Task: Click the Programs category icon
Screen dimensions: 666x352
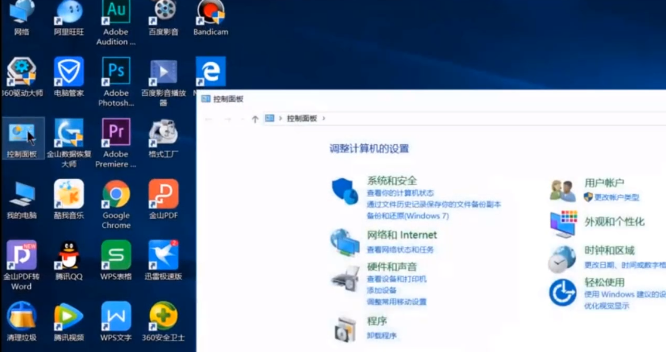Action: [x=345, y=329]
